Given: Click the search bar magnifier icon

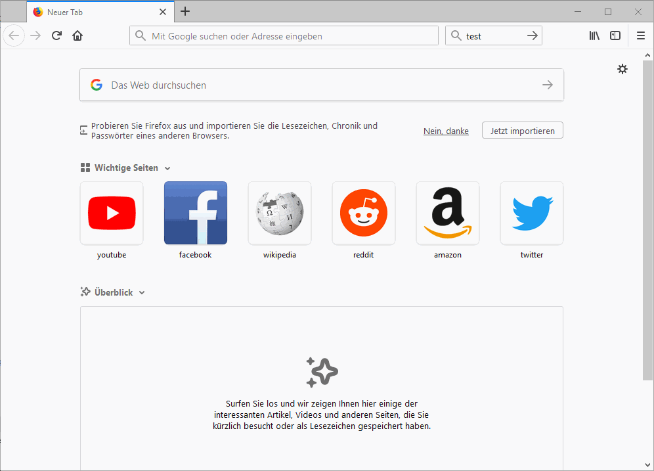Looking at the screenshot, I should click(456, 36).
